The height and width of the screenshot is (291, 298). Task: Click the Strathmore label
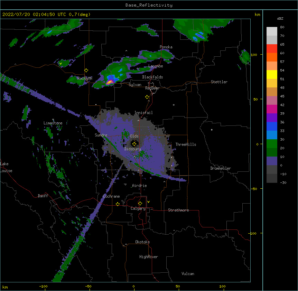point(178,210)
